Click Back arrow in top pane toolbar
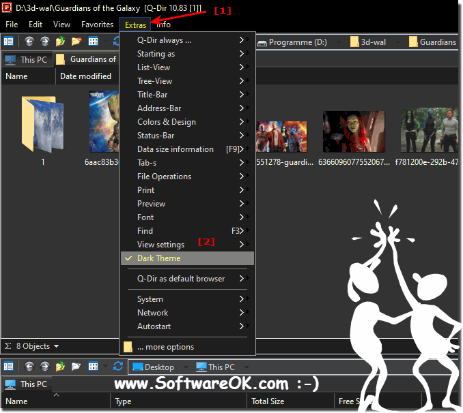Viewport: 463px width, 413px height. [x=29, y=42]
